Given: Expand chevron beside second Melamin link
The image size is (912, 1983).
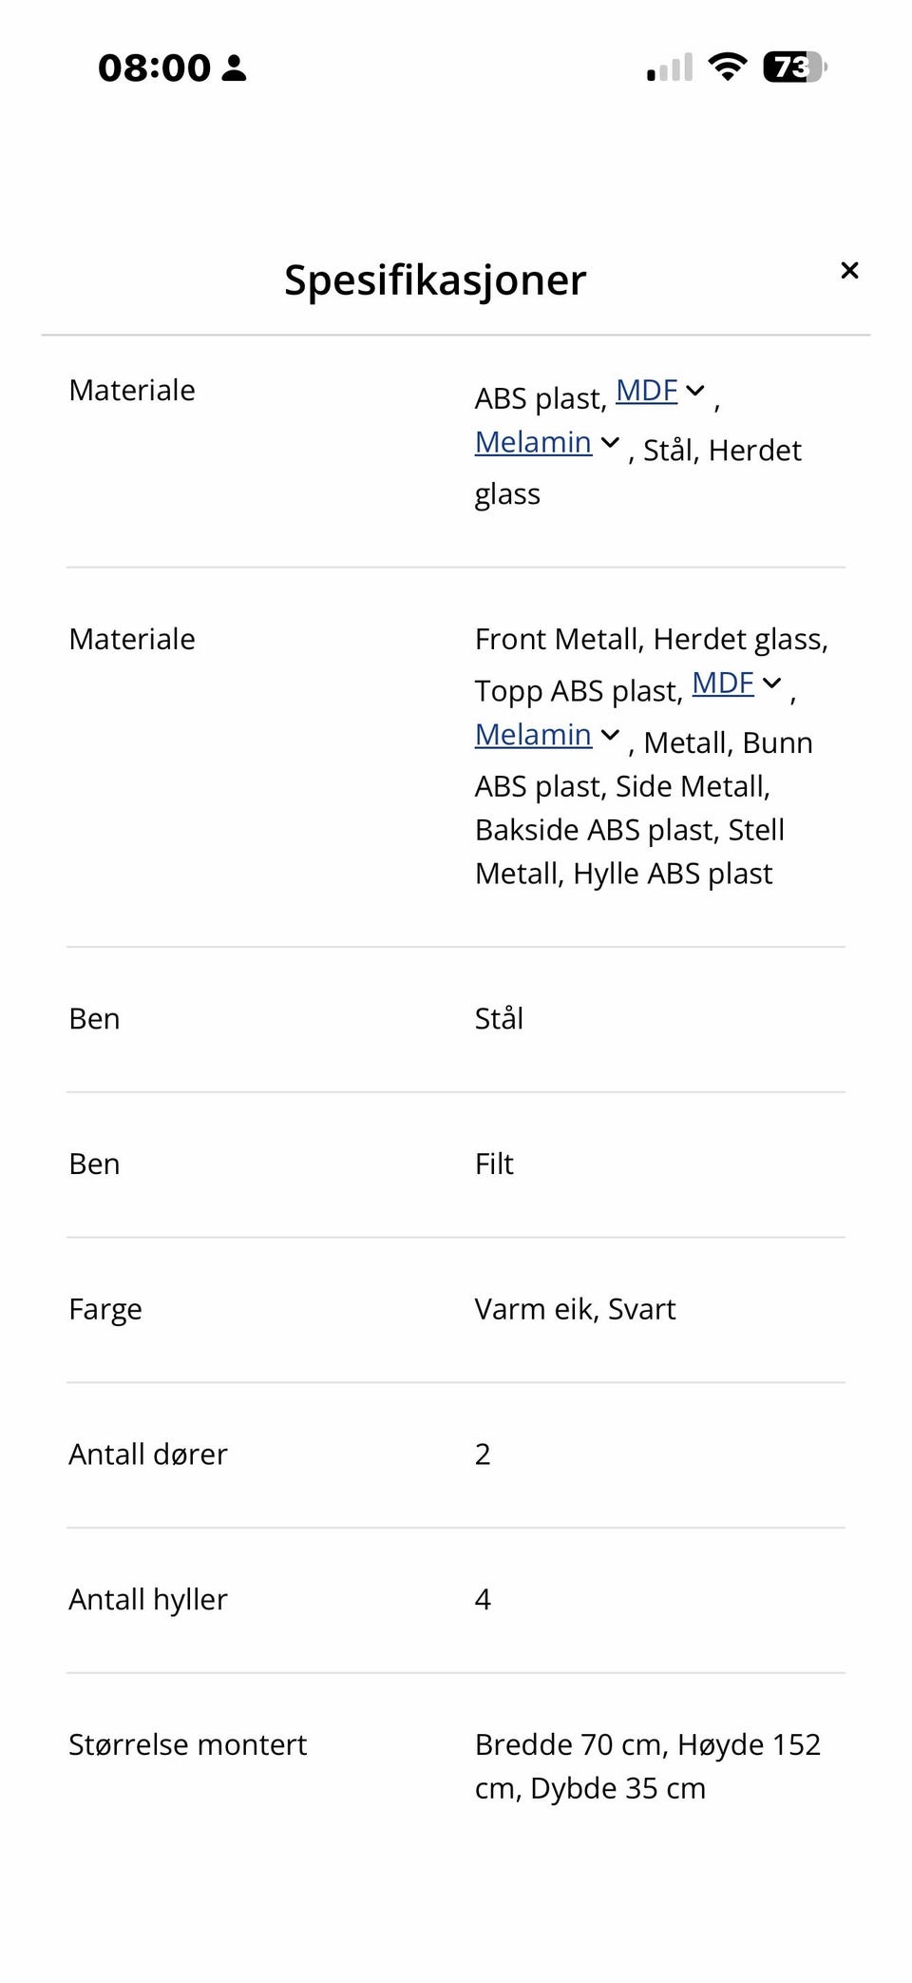Looking at the screenshot, I should (610, 735).
